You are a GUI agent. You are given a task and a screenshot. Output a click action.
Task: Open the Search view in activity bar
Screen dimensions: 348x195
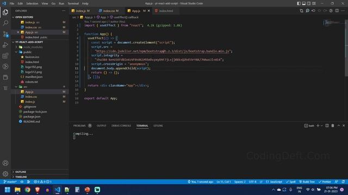(x=5, y=23)
